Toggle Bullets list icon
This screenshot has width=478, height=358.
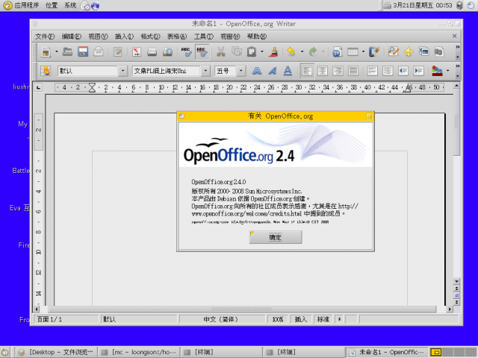click(x=388, y=71)
